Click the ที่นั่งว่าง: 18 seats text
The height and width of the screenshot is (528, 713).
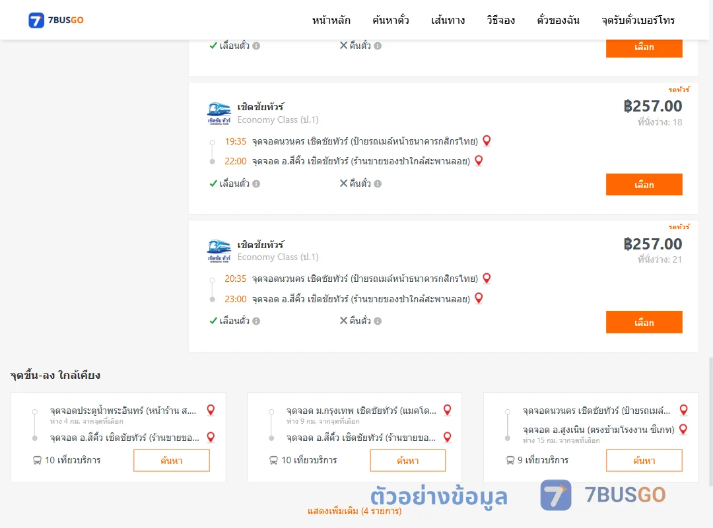click(660, 122)
